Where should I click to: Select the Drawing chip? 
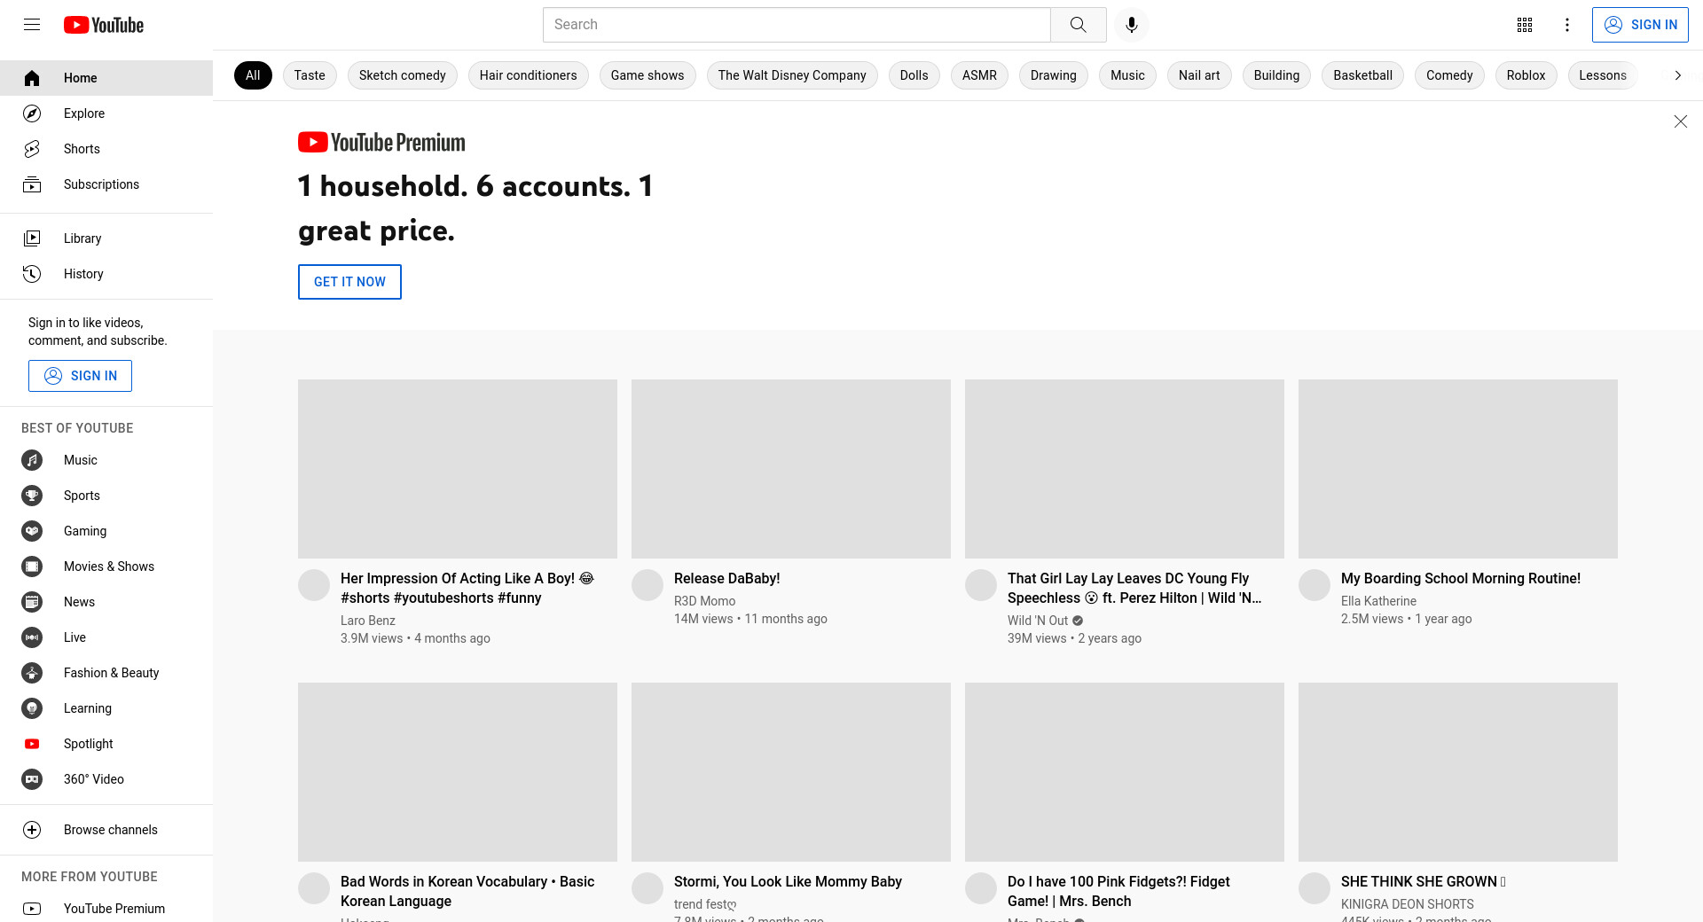[x=1054, y=75]
